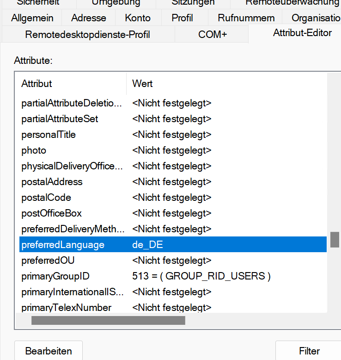The width and height of the screenshot is (341, 360).
Task: Open the Rufnummern tab
Action: tap(246, 18)
